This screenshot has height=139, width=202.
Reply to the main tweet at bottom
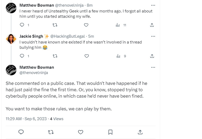click(x=21, y=132)
